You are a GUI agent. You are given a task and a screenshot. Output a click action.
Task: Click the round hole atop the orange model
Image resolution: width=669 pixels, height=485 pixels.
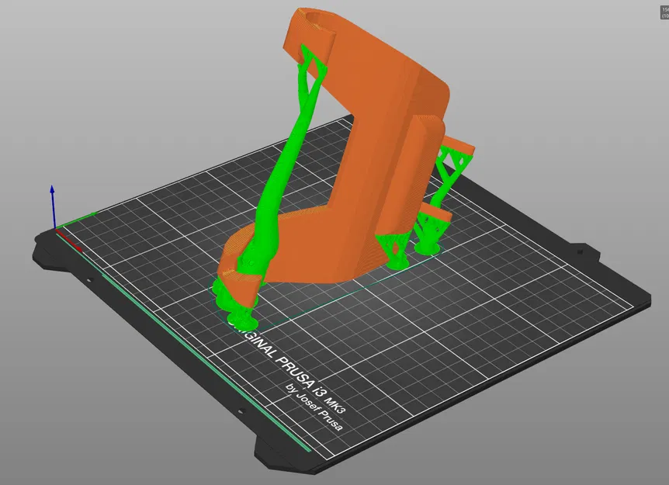317,19
